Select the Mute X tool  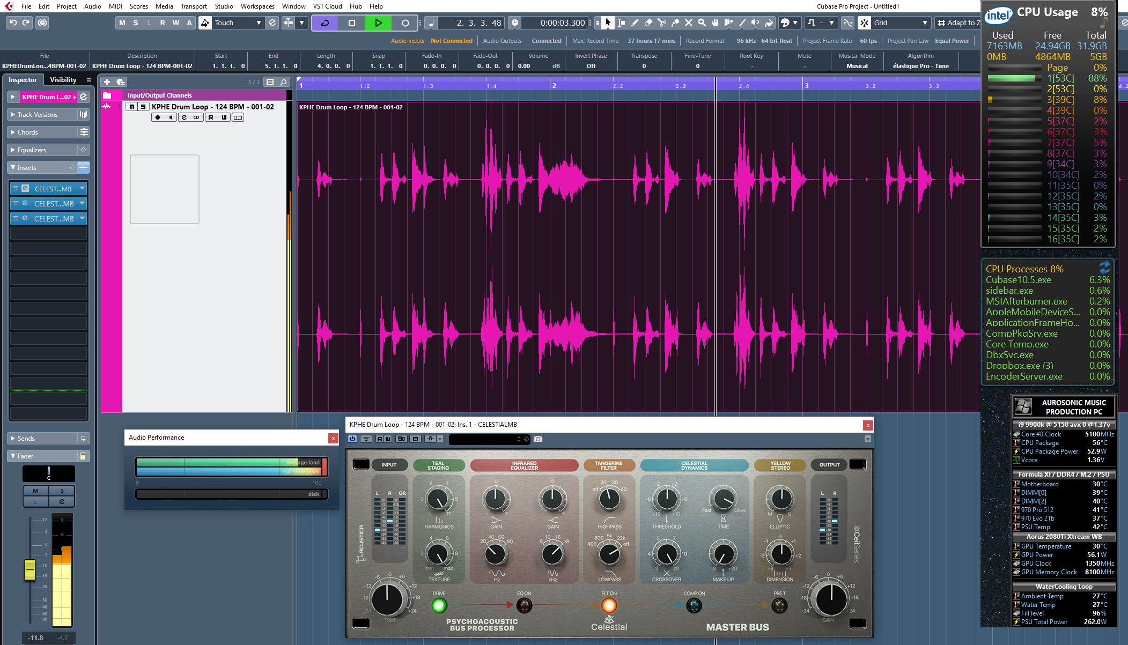pyautogui.click(x=688, y=23)
